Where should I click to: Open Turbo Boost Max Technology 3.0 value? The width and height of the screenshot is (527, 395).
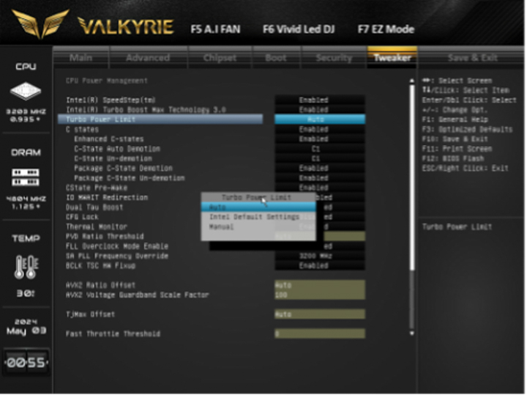[320, 110]
